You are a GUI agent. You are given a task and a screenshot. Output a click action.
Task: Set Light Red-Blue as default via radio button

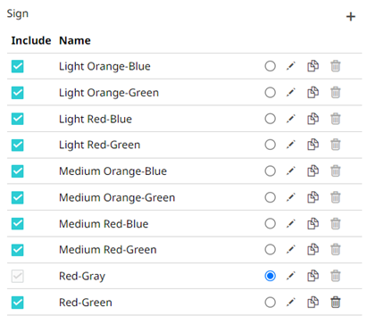[x=270, y=119]
